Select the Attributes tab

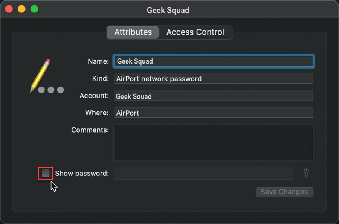tap(133, 32)
